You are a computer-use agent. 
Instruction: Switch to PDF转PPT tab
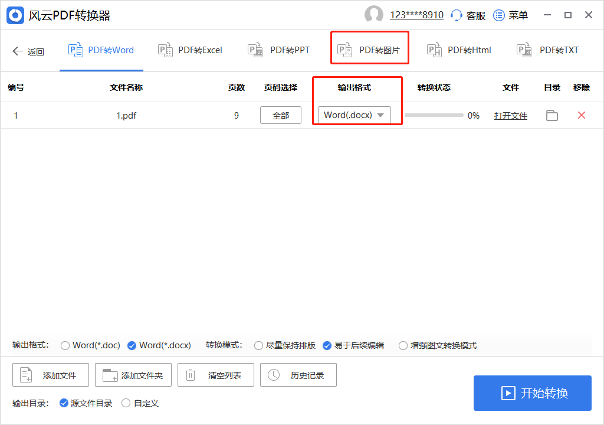point(279,50)
